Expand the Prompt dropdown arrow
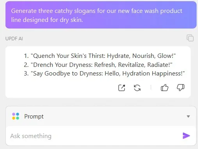198x149 pixels. pos(188,116)
